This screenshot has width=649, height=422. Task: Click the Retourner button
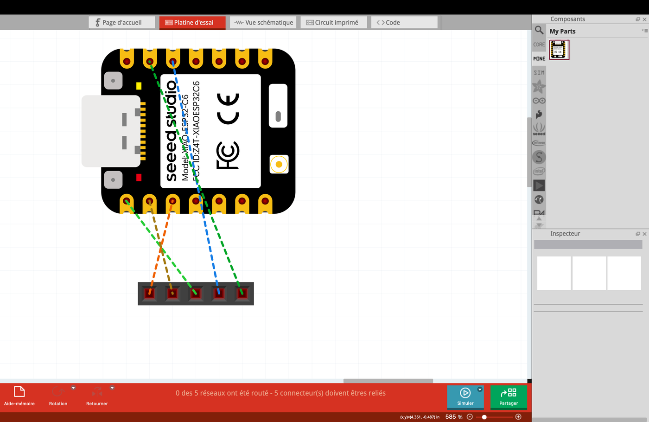tap(97, 396)
